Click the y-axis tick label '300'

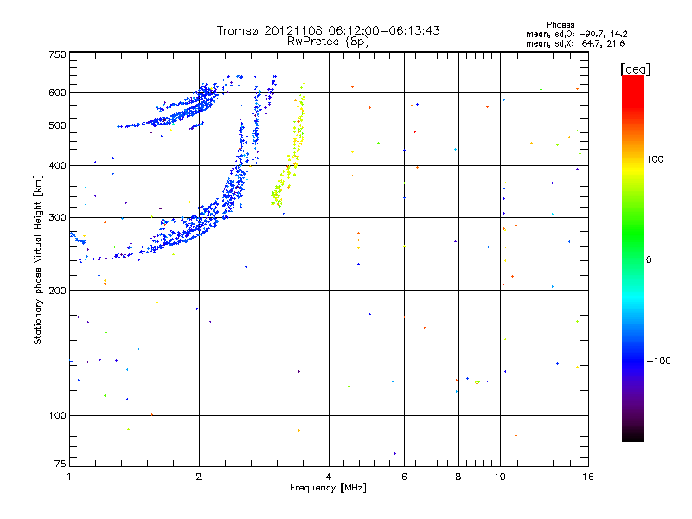pos(57,218)
